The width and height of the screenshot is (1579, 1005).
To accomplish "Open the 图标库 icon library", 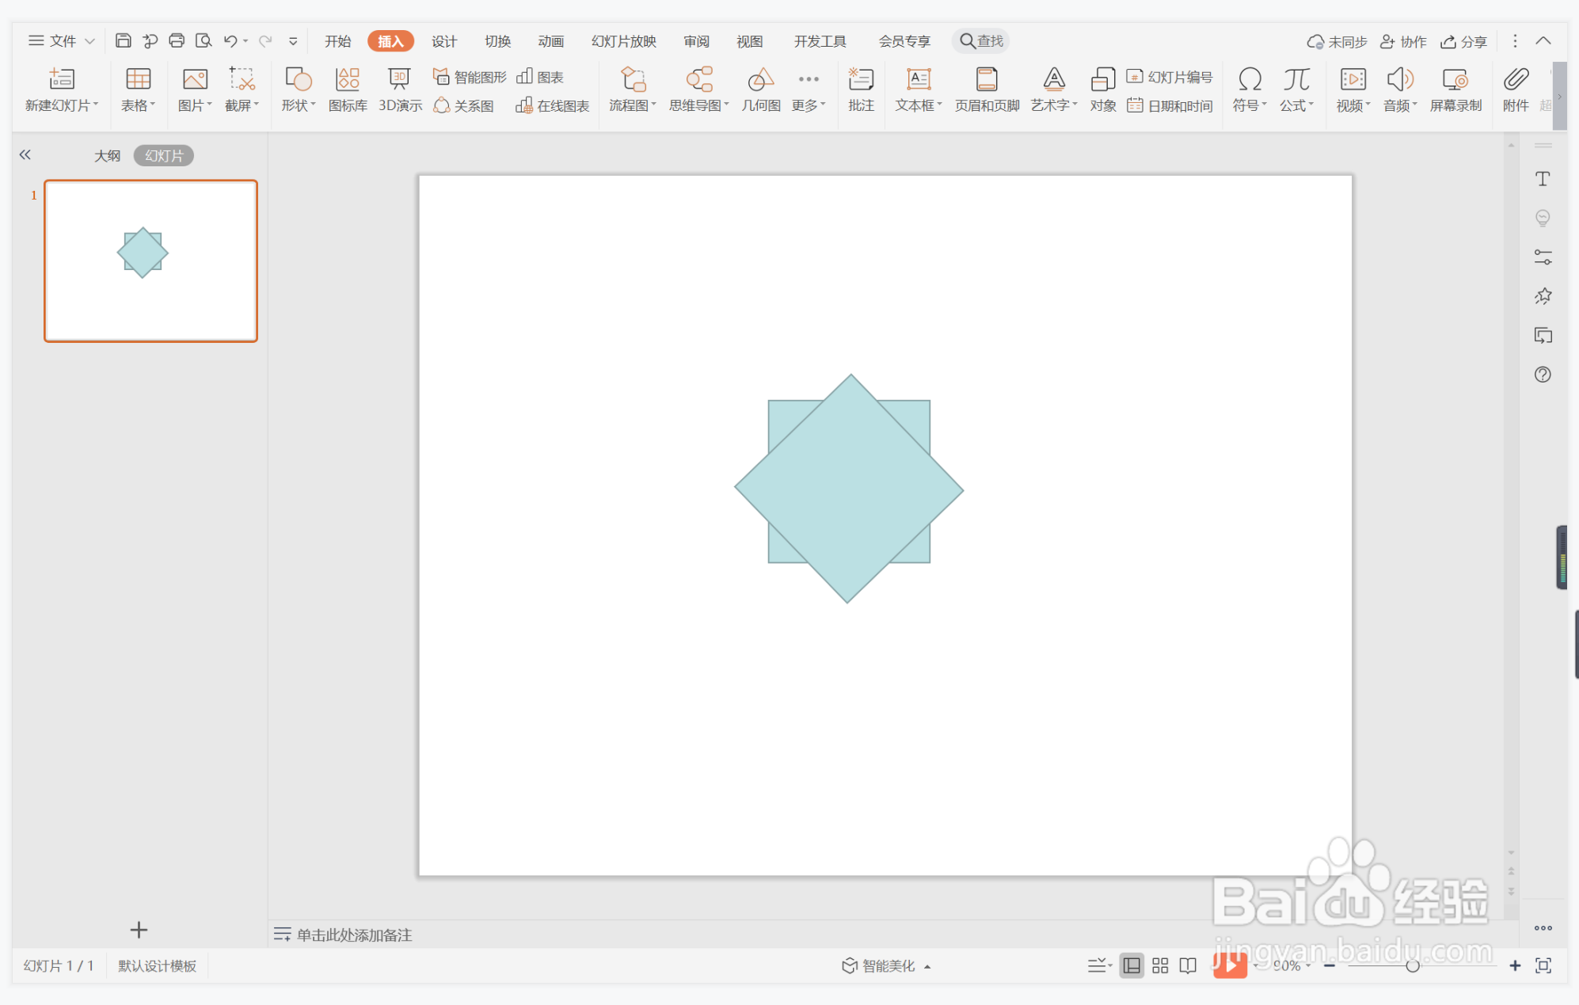I will (348, 89).
